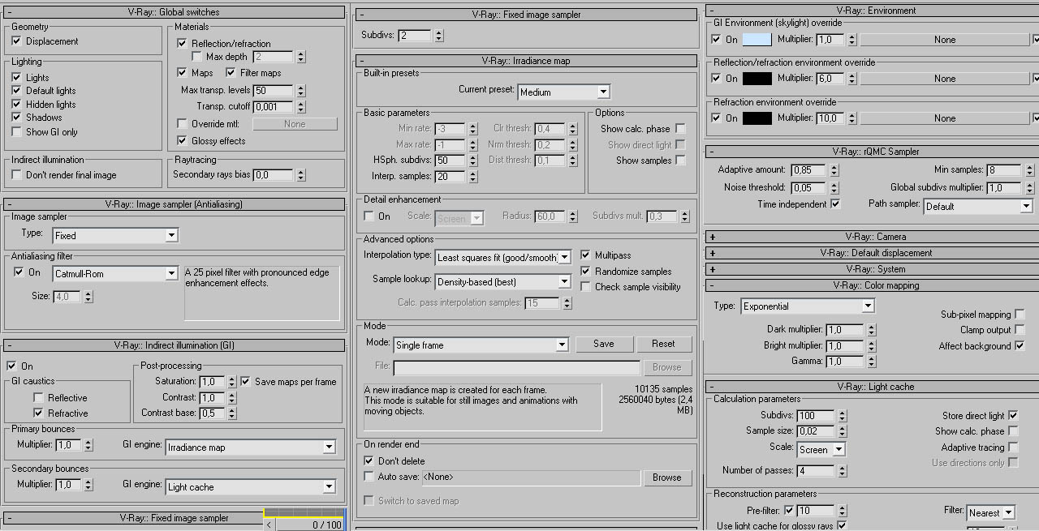Collapse the V-Ray Irradiance map rollout
The width and height of the screenshot is (1039, 531).
tap(526, 60)
